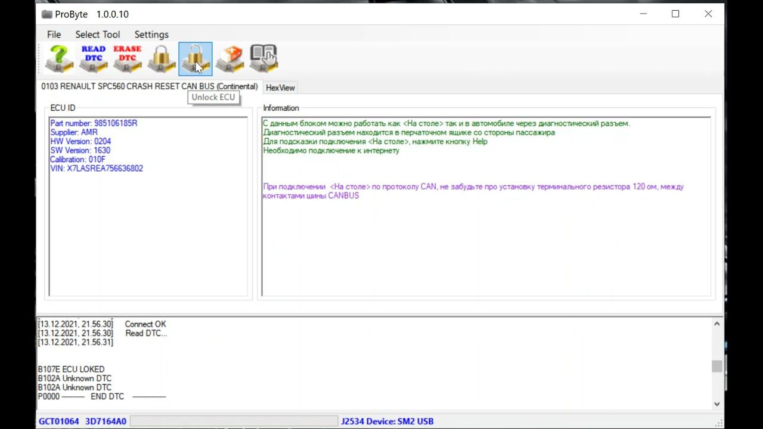
Task: Click the Read DTC... log entry
Action: point(146,333)
